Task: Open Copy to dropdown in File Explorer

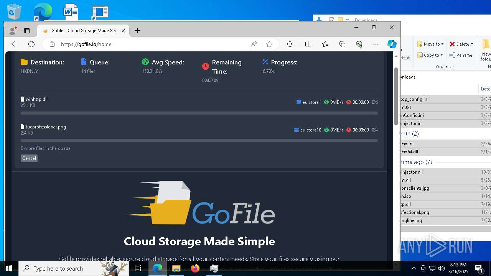Action: point(430,55)
